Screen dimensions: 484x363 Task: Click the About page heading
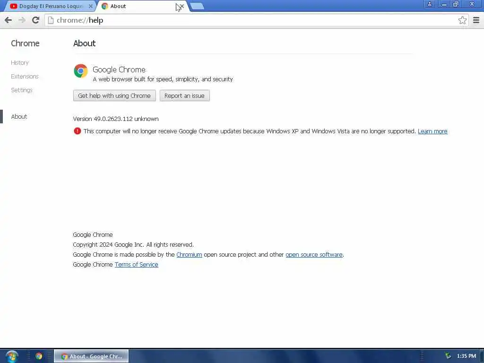coord(84,43)
